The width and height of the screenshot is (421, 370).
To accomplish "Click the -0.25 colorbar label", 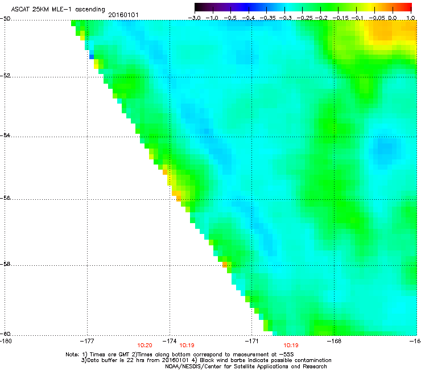I will (x=304, y=18).
